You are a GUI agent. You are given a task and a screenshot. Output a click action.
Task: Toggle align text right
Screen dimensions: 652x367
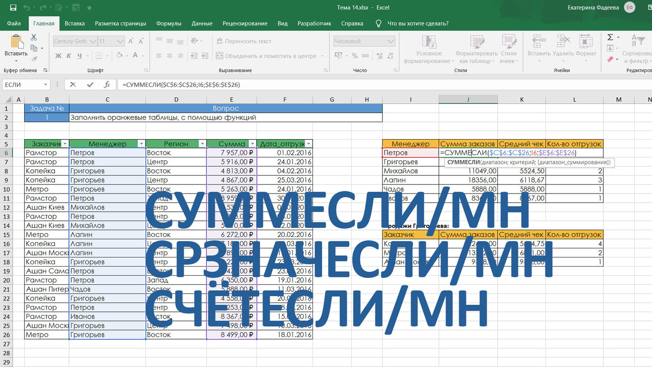click(x=180, y=56)
